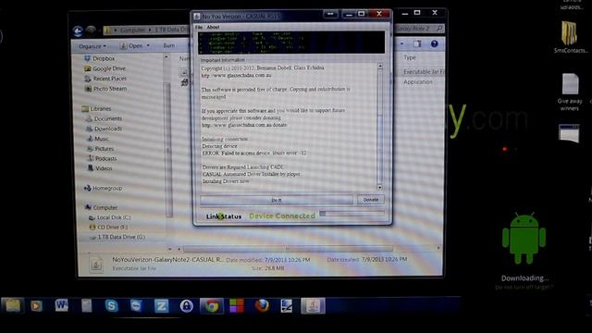This screenshot has height=333, width=592.
Task: Open the Organize dropdown menu
Action: pos(92,46)
